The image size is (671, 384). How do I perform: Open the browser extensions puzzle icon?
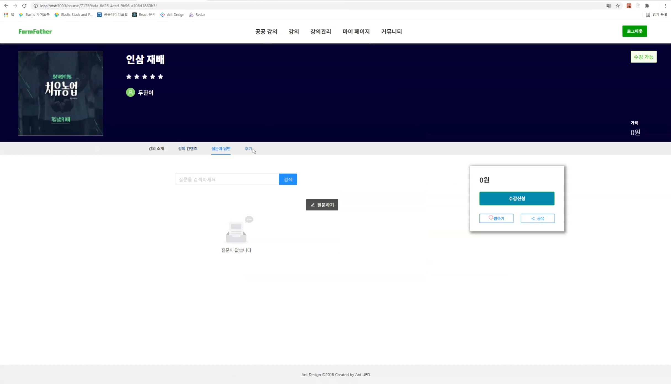pyautogui.click(x=647, y=6)
